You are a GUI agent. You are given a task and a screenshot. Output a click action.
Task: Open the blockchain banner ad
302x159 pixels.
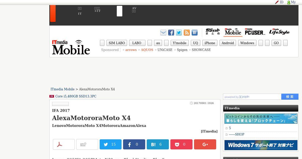pyautogui.click(x=261, y=119)
